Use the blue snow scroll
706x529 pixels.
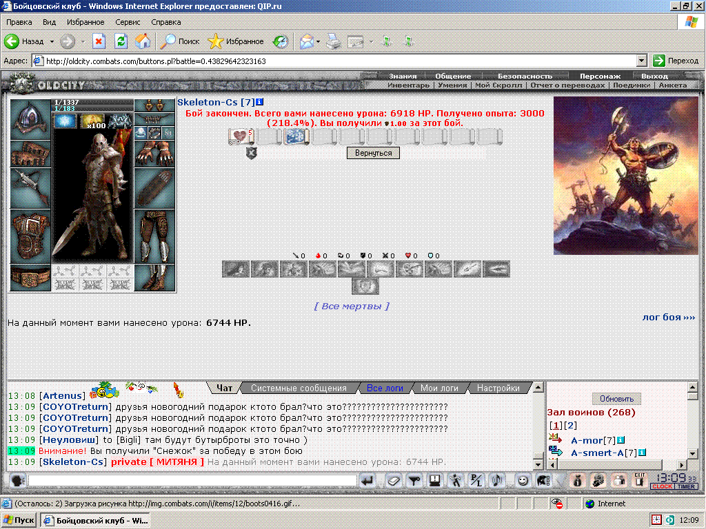[x=296, y=137]
